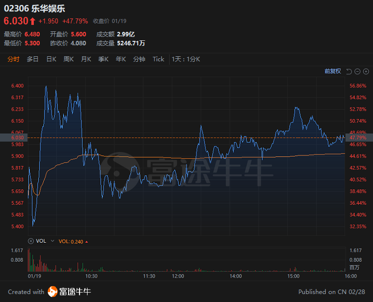This screenshot has height=302, width=373.
Task: Open the 年K chart tab
Action: pos(121,59)
